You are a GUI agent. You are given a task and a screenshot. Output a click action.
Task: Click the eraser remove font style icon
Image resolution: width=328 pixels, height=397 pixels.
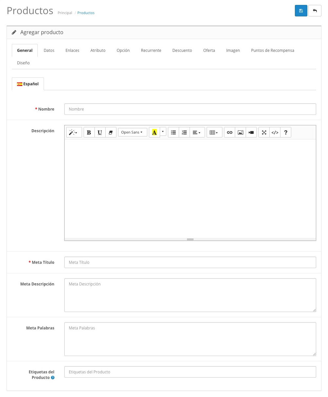(111, 133)
